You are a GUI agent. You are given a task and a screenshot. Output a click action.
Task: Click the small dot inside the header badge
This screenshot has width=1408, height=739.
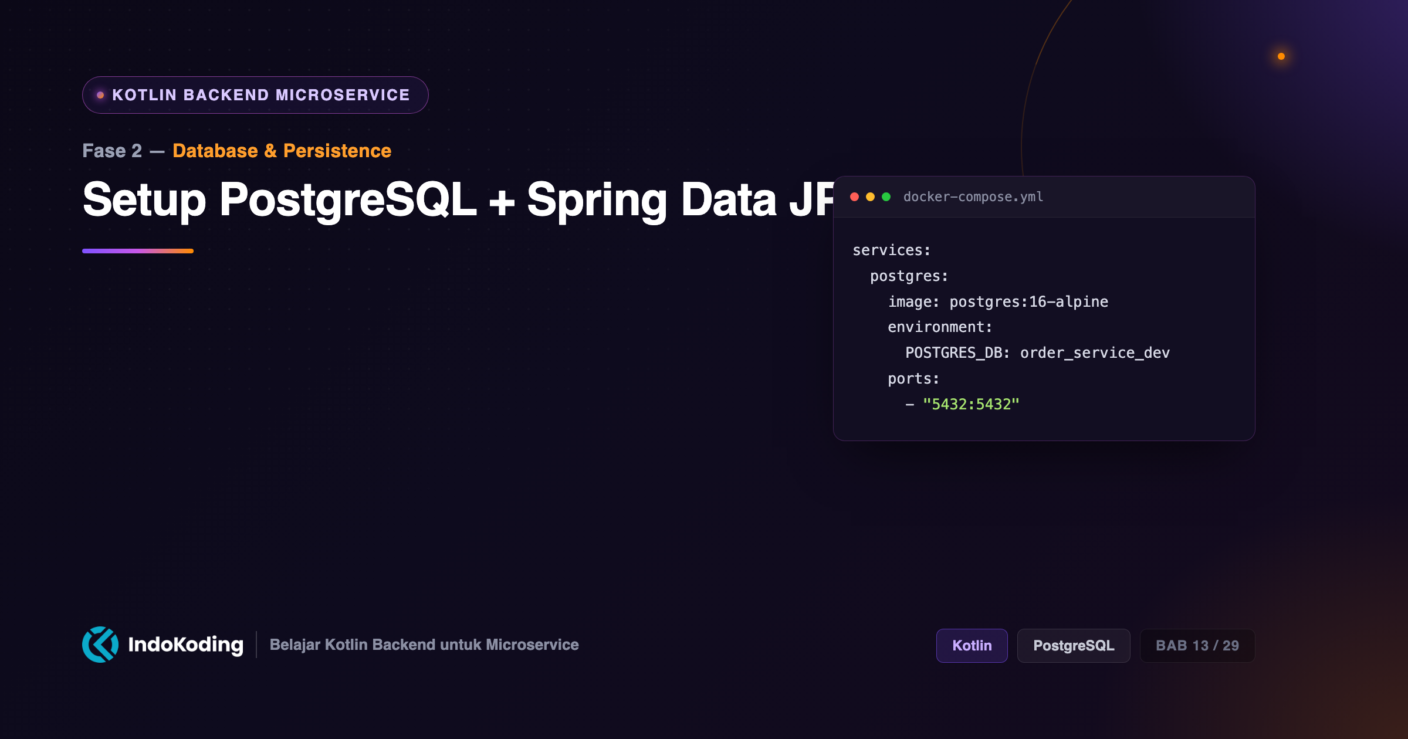(100, 95)
